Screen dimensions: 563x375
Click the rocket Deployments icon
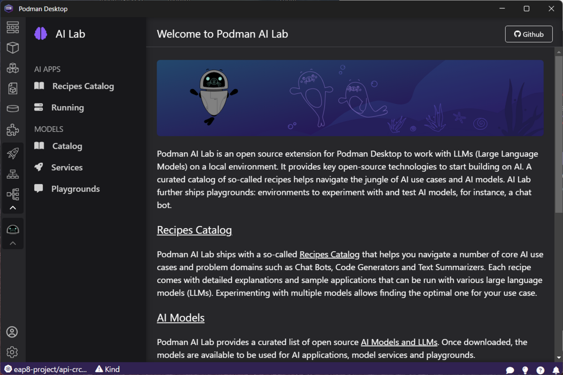coord(13,153)
